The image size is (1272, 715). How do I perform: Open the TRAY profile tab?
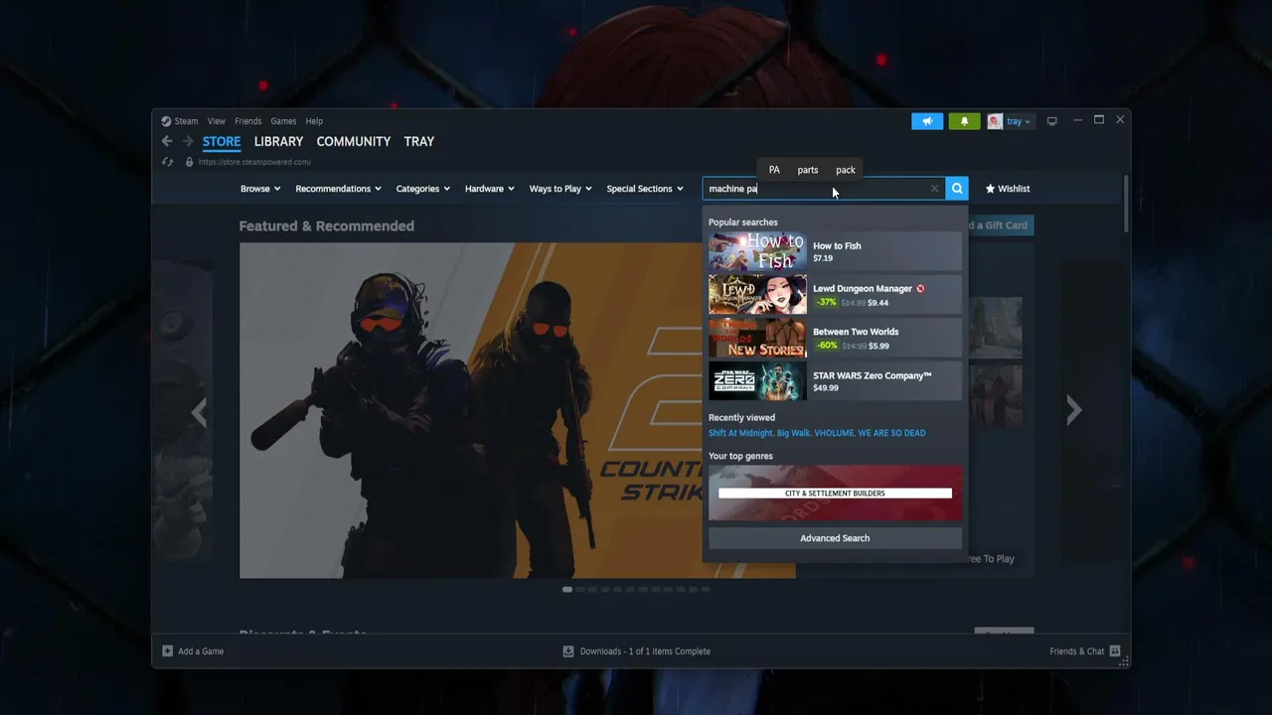point(419,142)
